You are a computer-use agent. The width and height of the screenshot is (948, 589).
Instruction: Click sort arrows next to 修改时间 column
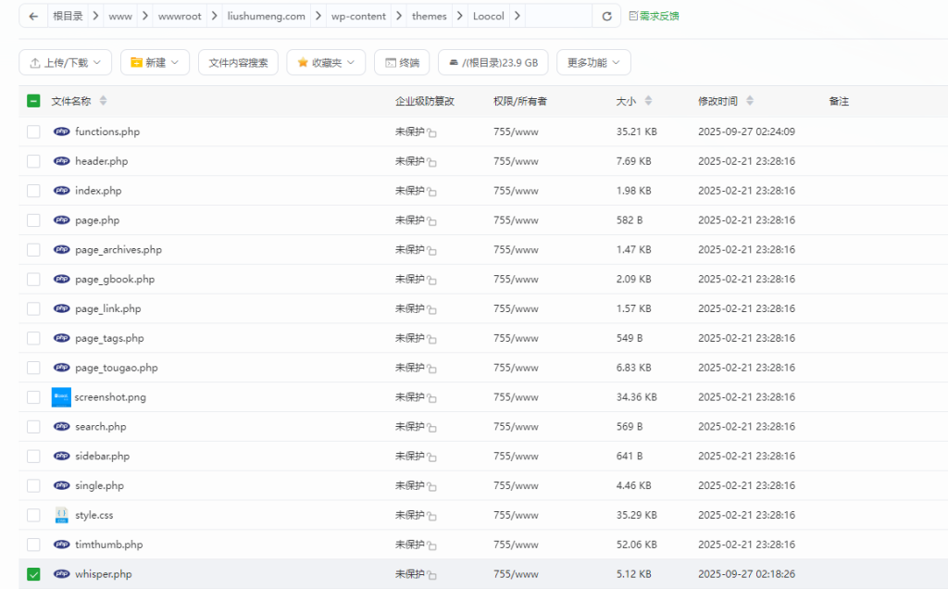point(750,101)
